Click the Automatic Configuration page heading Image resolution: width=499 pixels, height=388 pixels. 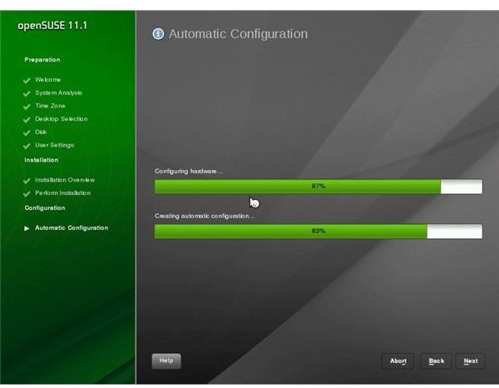pyautogui.click(x=238, y=34)
